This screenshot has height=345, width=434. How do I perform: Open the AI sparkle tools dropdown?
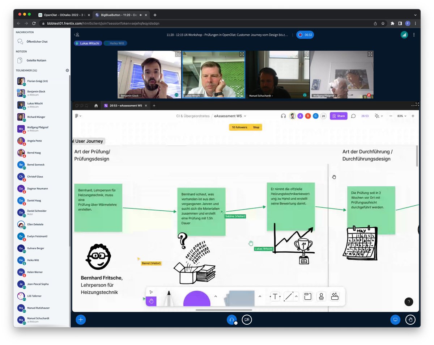379,116
